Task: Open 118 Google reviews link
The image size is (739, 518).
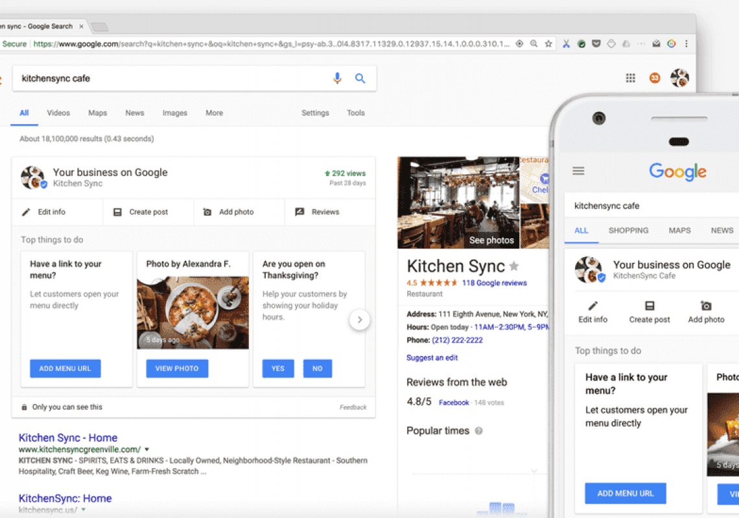Action: click(495, 283)
